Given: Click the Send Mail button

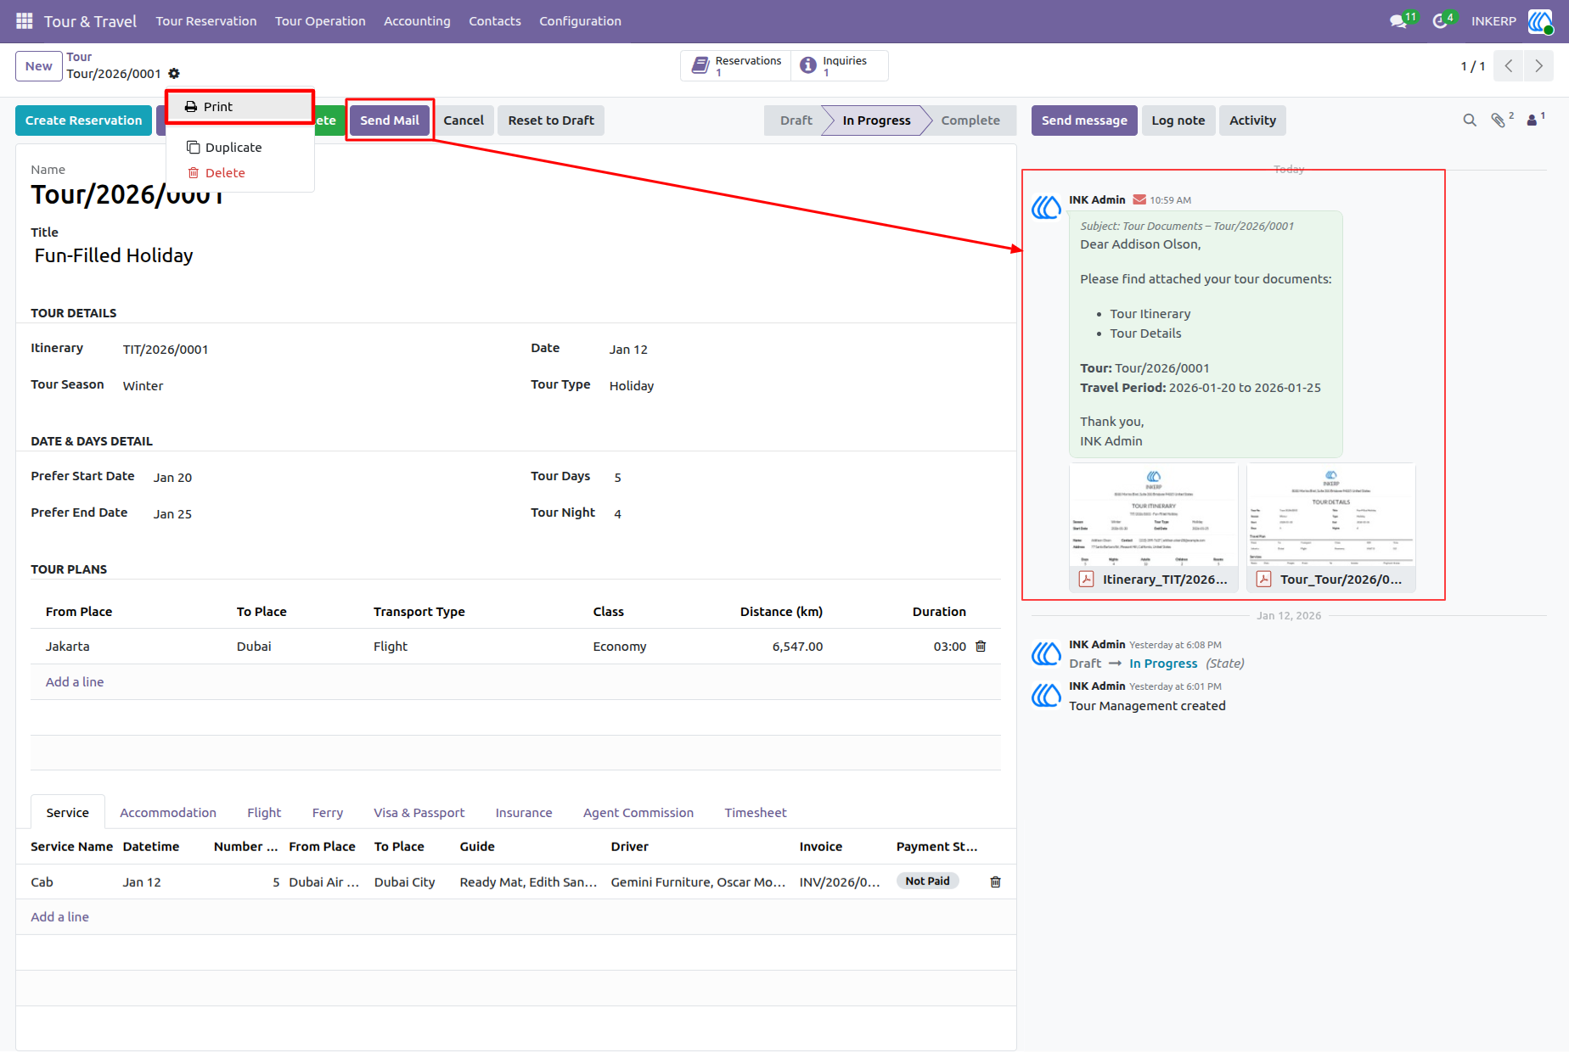Looking at the screenshot, I should pos(390,120).
